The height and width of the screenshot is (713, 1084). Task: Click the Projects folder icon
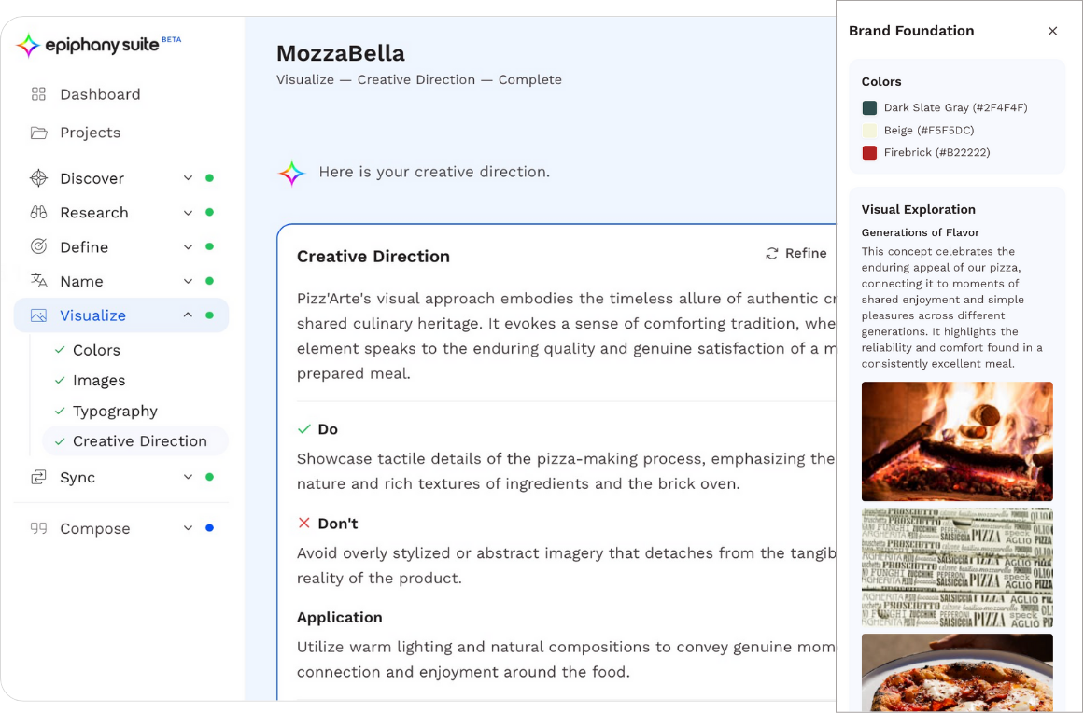tap(38, 133)
